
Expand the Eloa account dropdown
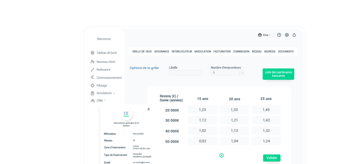[267, 35]
